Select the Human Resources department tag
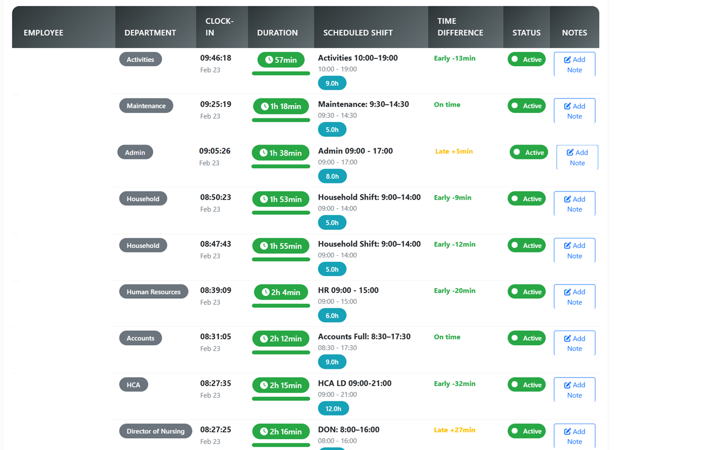This screenshot has height=450, width=708. pyautogui.click(x=153, y=292)
